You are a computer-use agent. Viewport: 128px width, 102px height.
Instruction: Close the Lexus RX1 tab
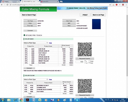pos(57,2)
